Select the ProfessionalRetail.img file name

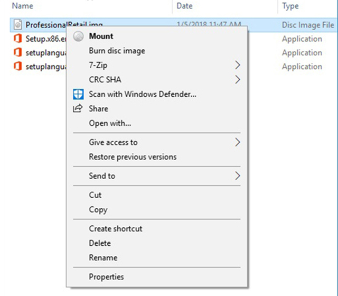click(x=64, y=25)
